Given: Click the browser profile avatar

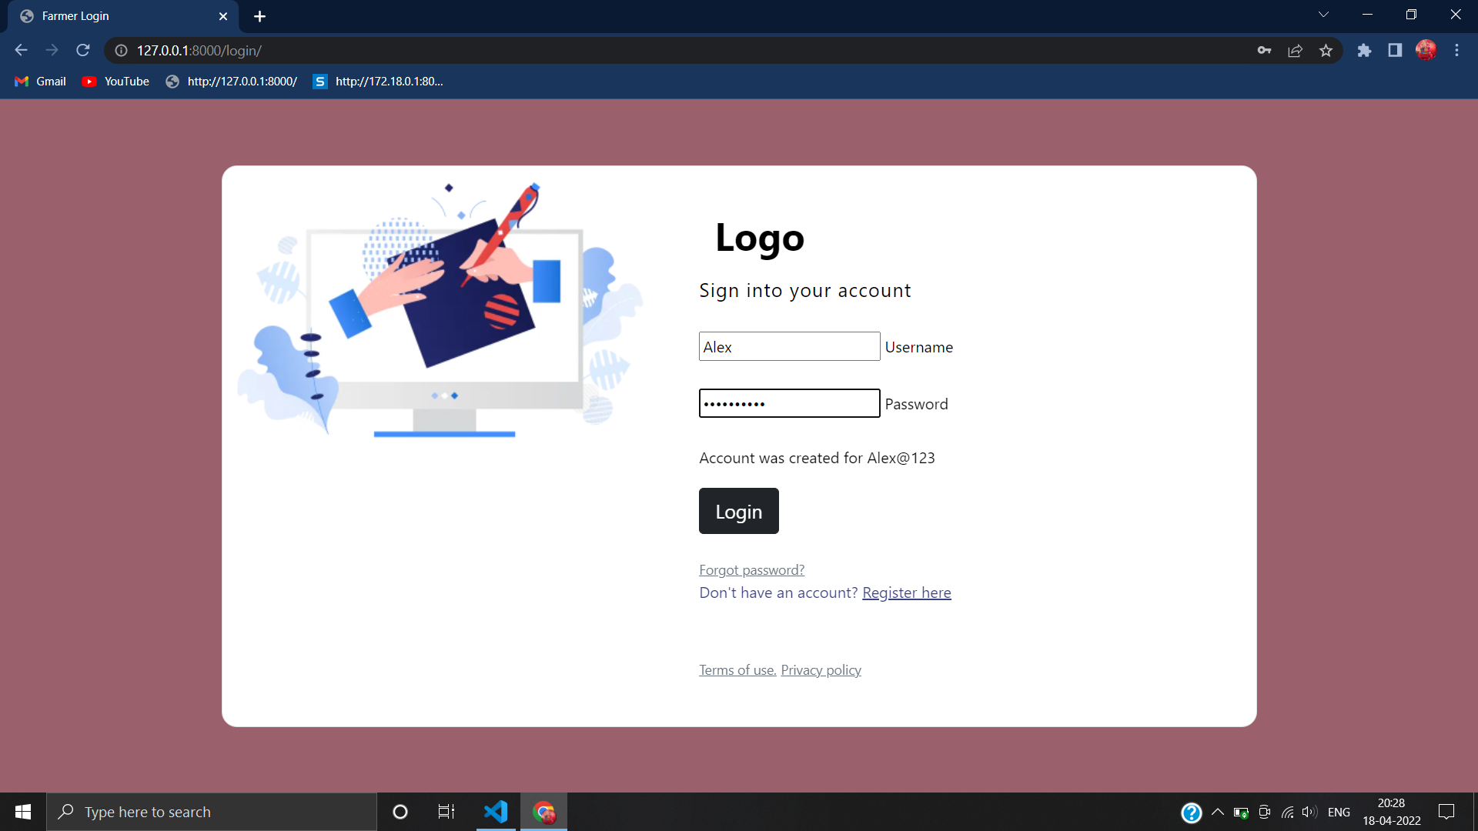Looking at the screenshot, I should (1426, 50).
